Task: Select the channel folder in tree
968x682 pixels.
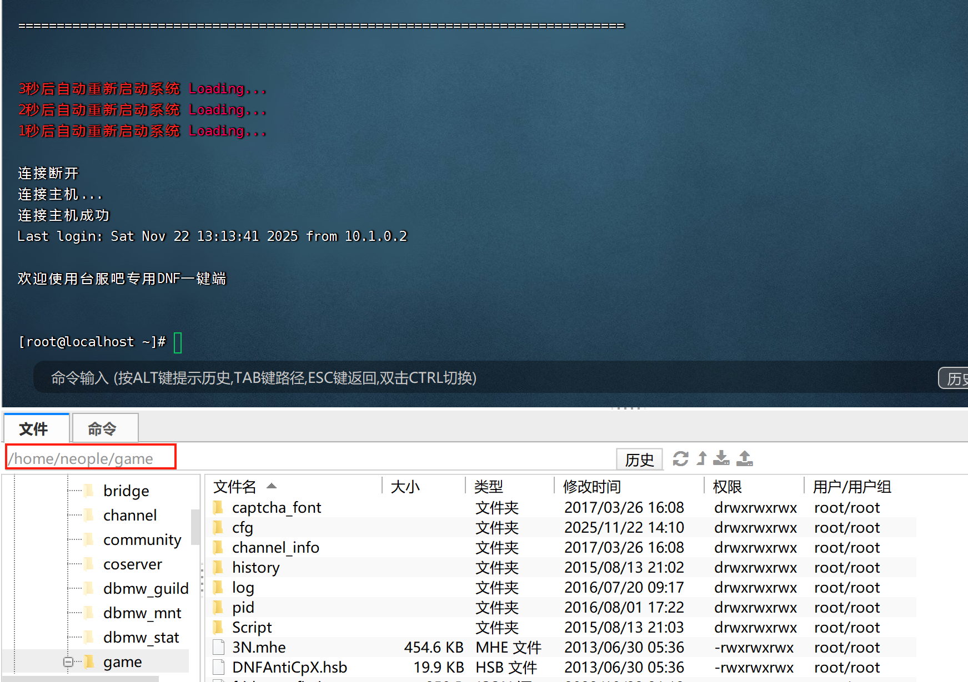Action: (130, 516)
